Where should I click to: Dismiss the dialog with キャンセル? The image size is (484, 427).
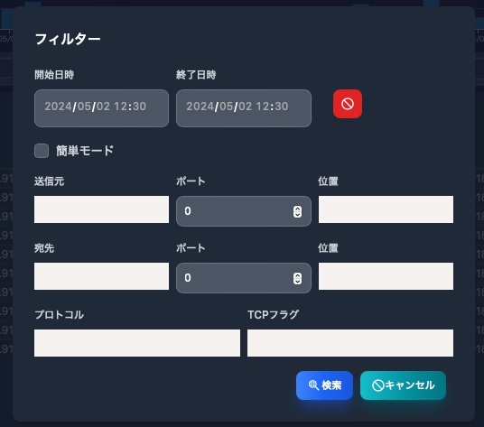403,385
